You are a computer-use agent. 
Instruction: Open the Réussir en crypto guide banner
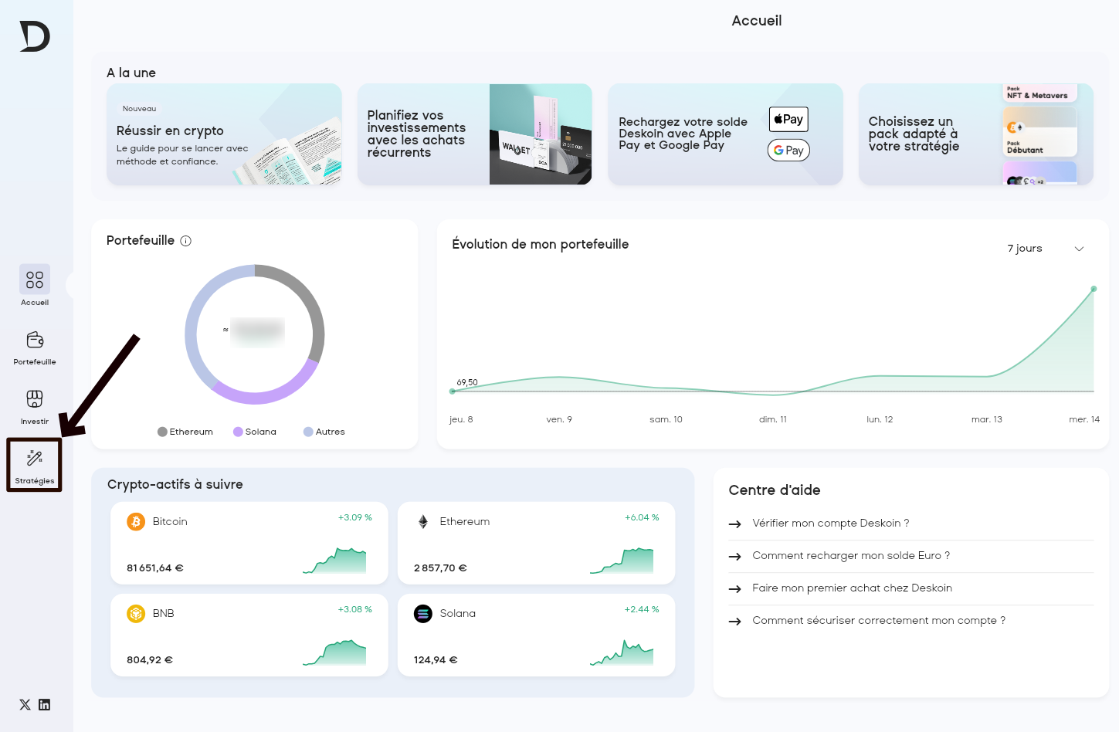tap(224, 134)
